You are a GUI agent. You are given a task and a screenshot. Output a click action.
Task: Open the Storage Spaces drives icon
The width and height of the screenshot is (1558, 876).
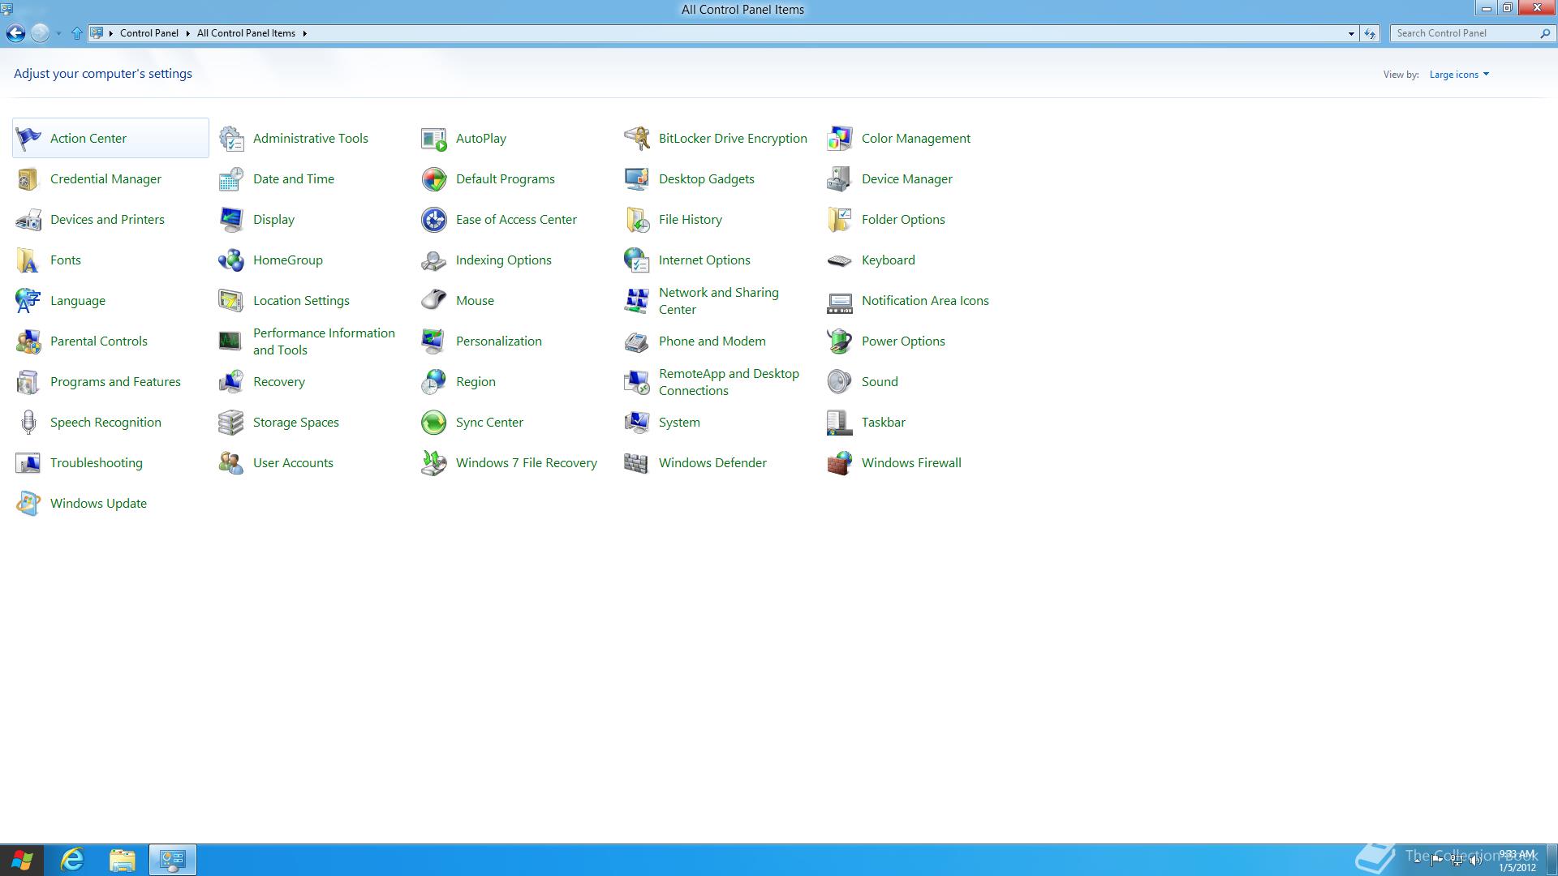231,423
